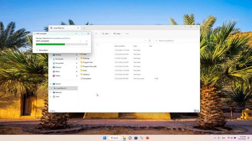Open Pictures in the navigation pane

pos(58,67)
